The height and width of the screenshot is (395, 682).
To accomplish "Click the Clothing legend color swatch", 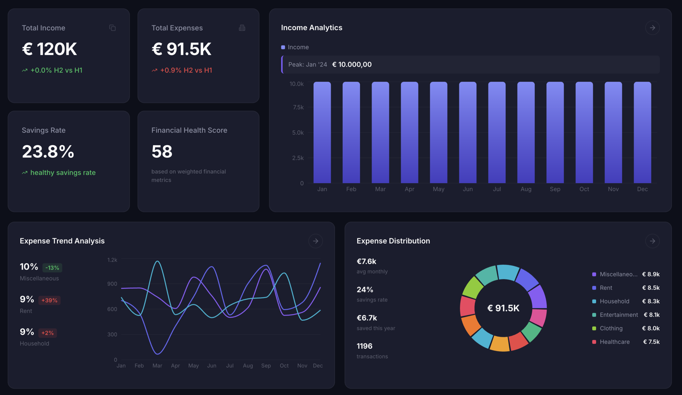I will pos(594,328).
